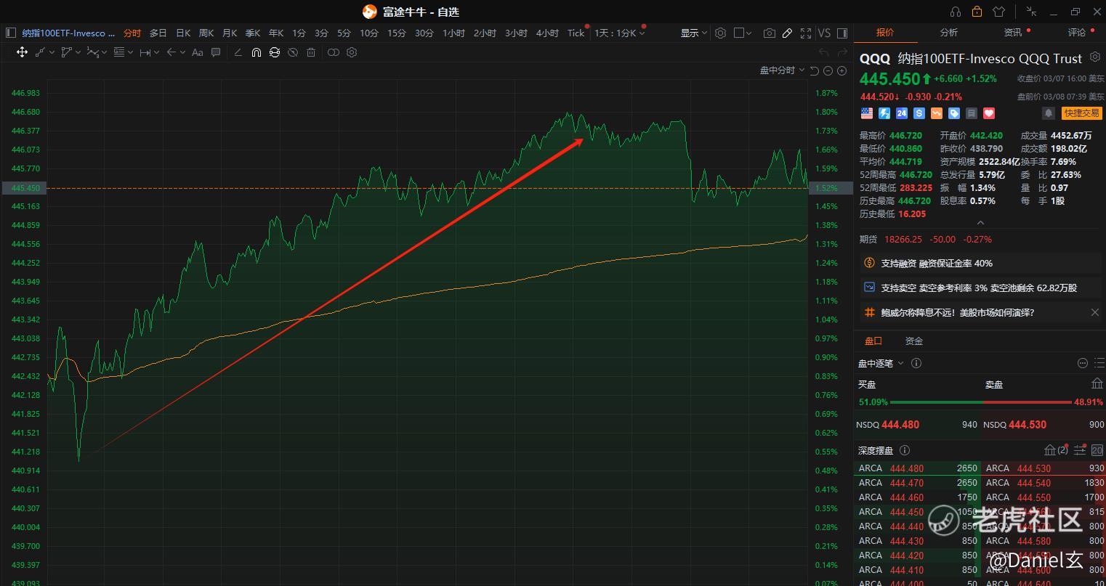Screen dimensions: 1106x586
Task: Click 支持卖空 short selling info row
Action: 980,288
